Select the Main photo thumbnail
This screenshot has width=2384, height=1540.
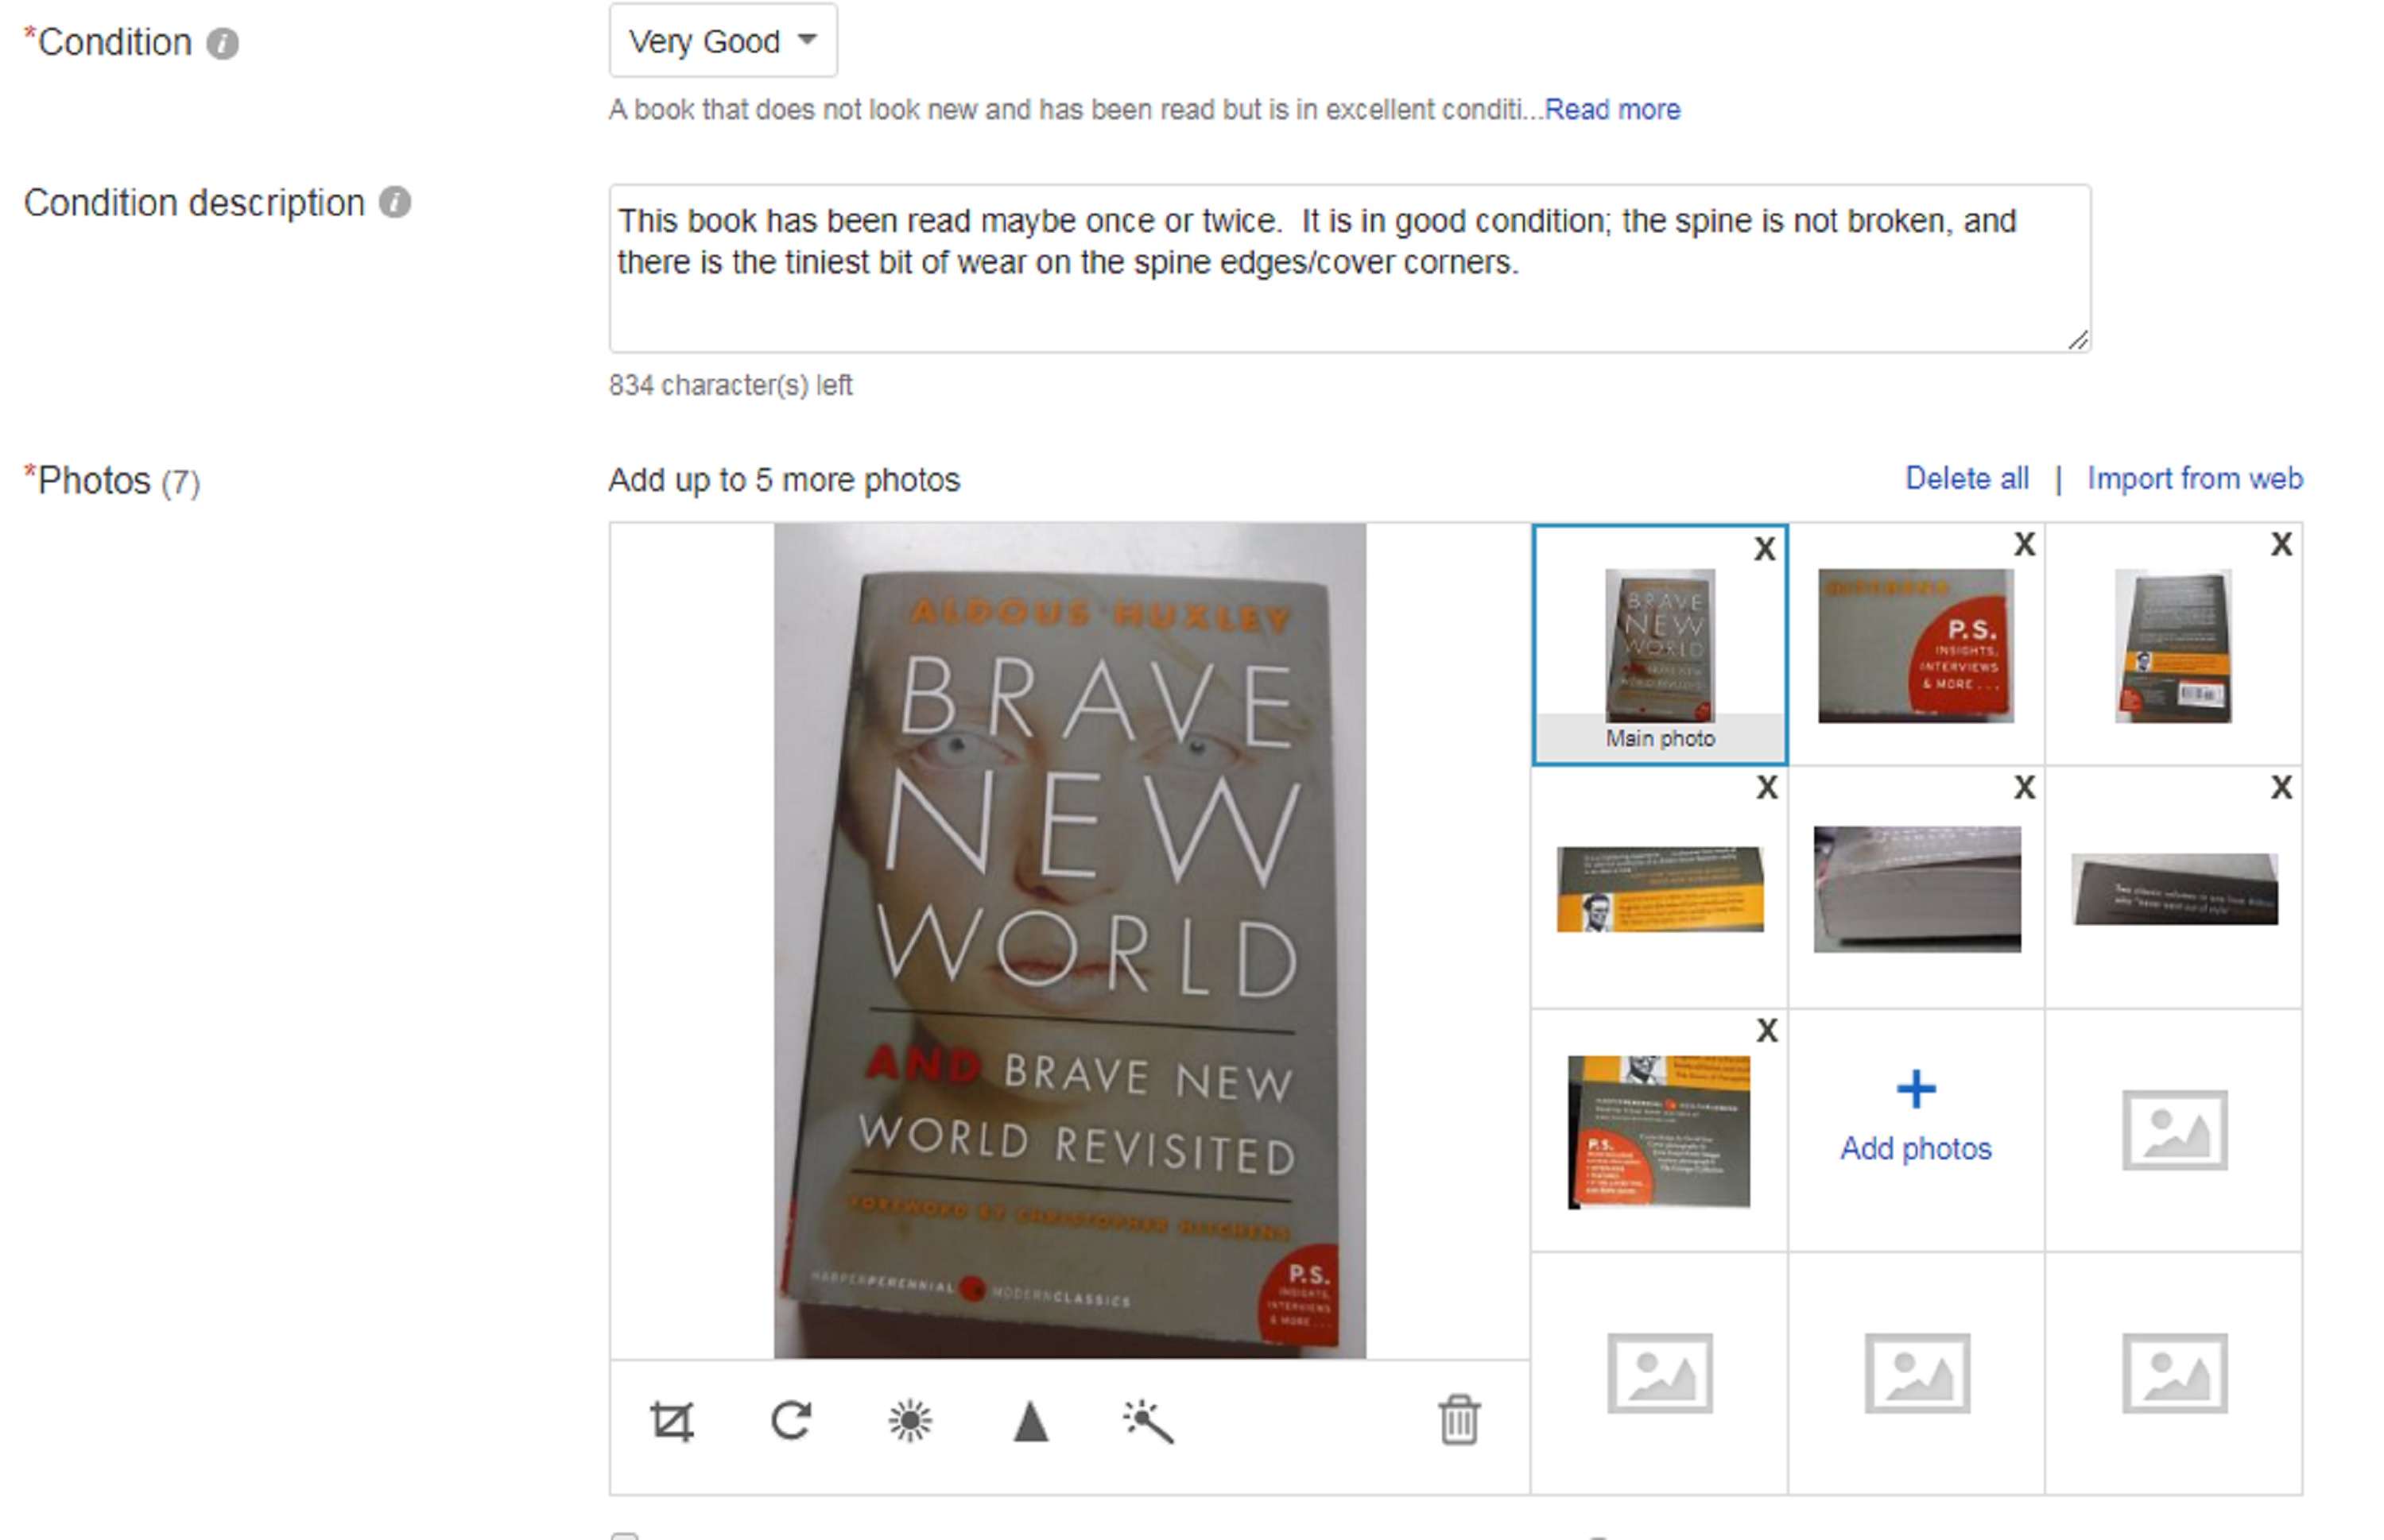1659,645
